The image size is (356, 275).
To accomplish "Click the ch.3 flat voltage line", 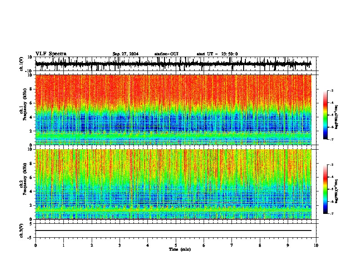I will [x=174, y=231].
